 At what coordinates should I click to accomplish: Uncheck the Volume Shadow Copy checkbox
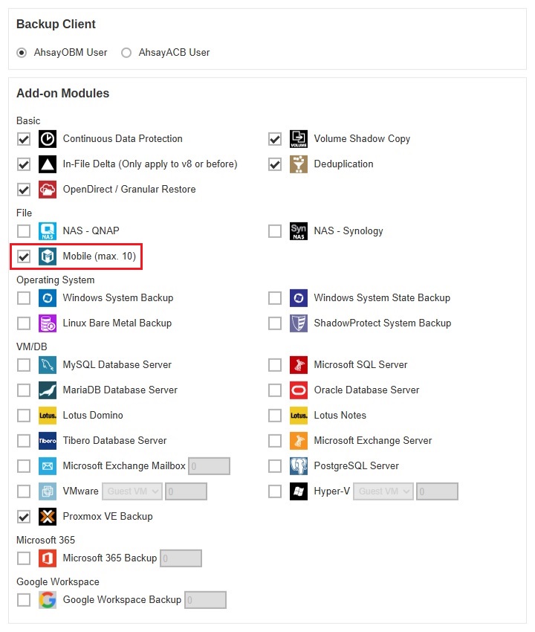[x=275, y=139]
